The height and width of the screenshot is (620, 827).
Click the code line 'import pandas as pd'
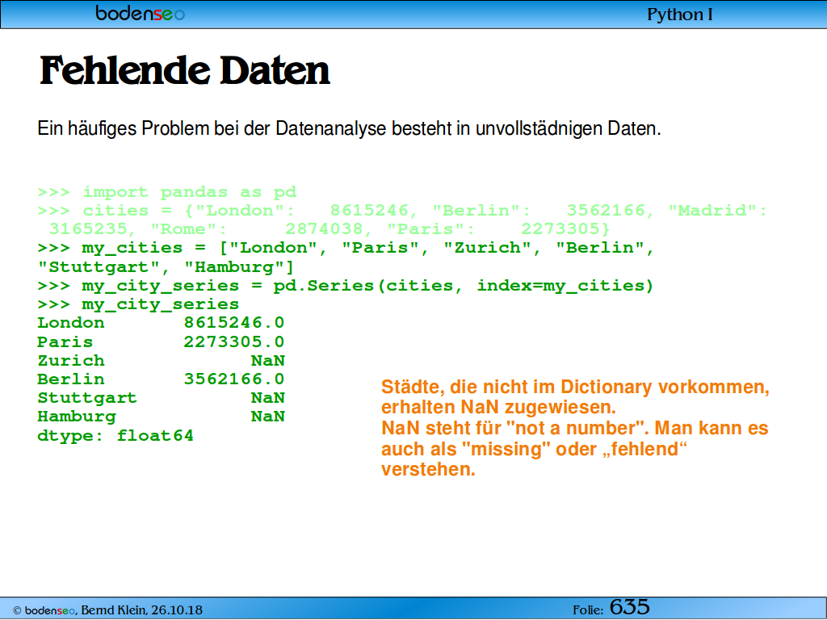pyautogui.click(x=167, y=192)
